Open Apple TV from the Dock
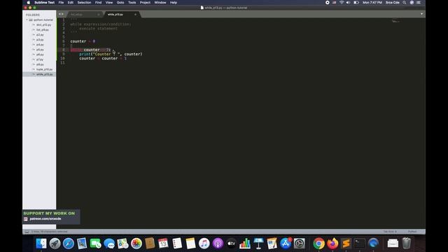The height and width of the screenshot is (252, 448). click(x=232, y=244)
